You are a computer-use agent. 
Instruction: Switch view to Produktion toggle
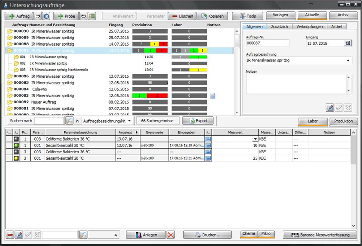[x=343, y=121]
